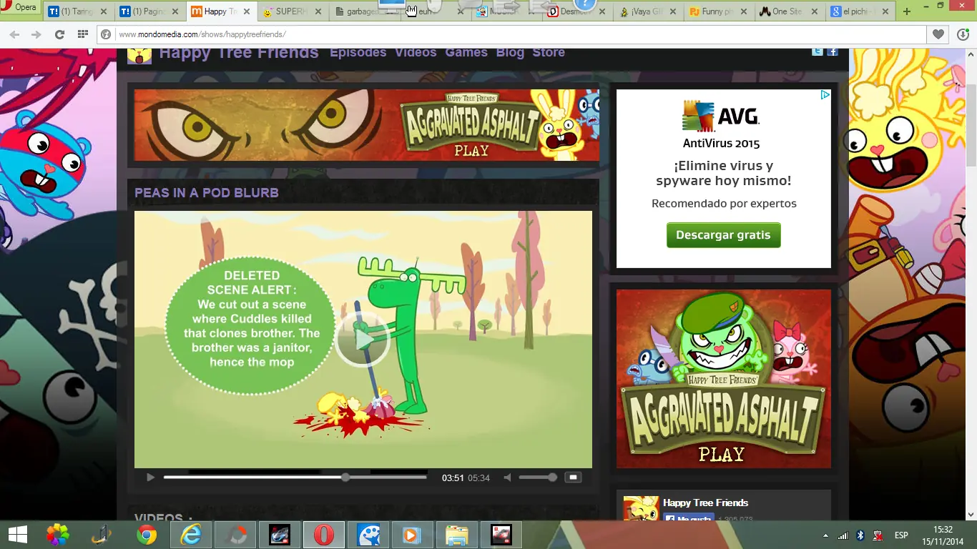Switch to the garbage tab

click(x=364, y=12)
